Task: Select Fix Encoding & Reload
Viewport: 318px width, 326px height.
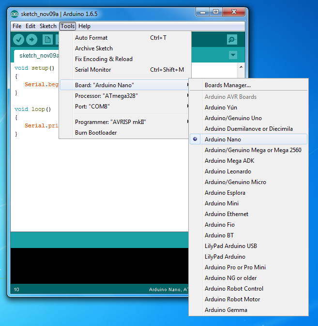Action: (124, 59)
